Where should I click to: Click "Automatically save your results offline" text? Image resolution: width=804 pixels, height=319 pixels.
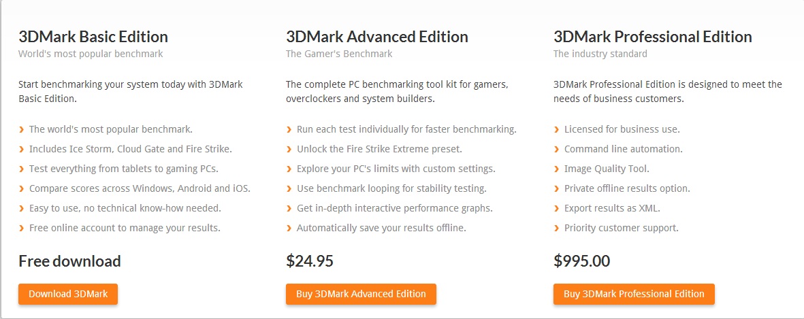click(x=381, y=228)
